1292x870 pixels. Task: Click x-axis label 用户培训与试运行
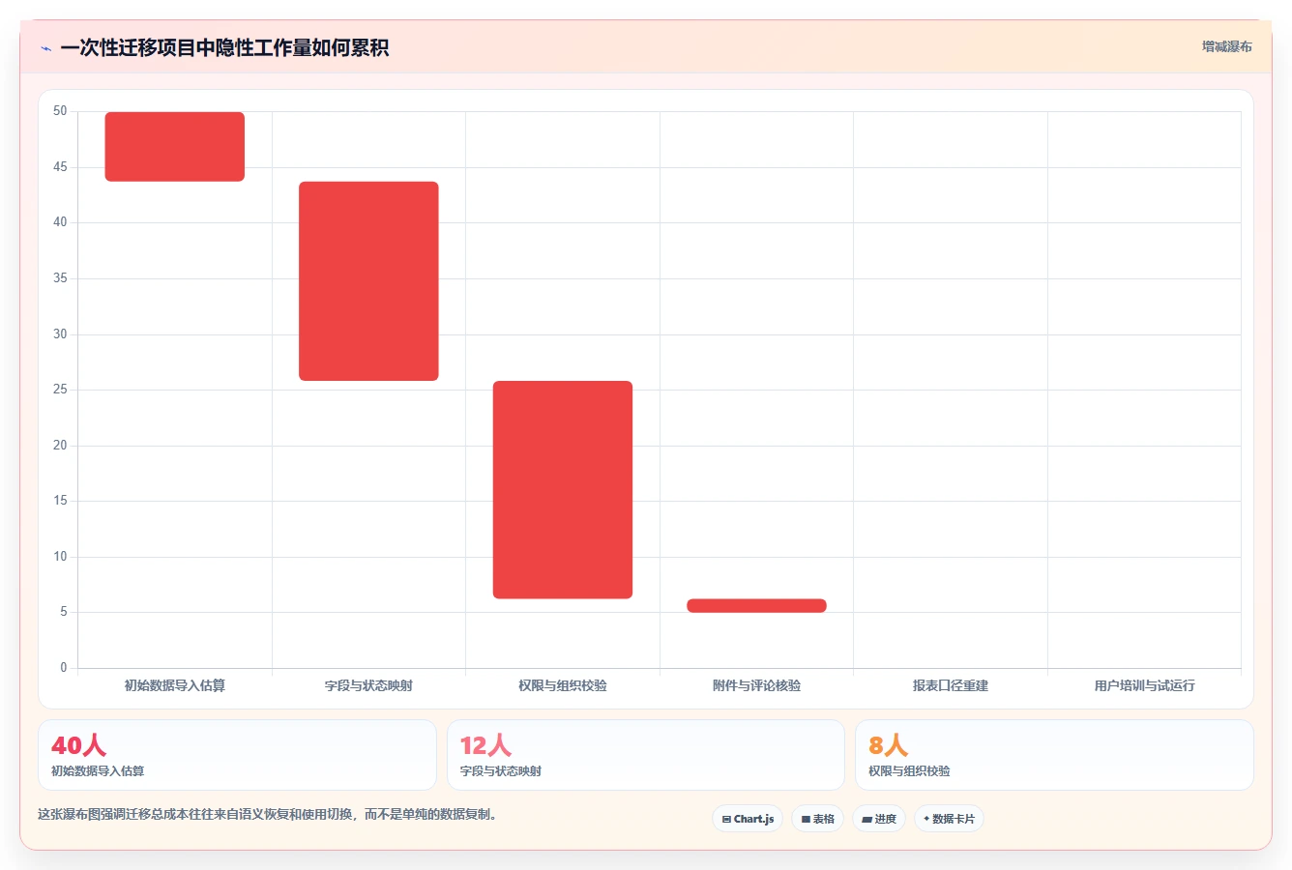1144,685
